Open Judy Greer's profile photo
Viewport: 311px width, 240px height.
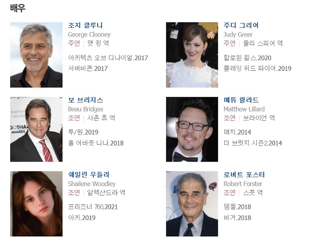coord(192,55)
